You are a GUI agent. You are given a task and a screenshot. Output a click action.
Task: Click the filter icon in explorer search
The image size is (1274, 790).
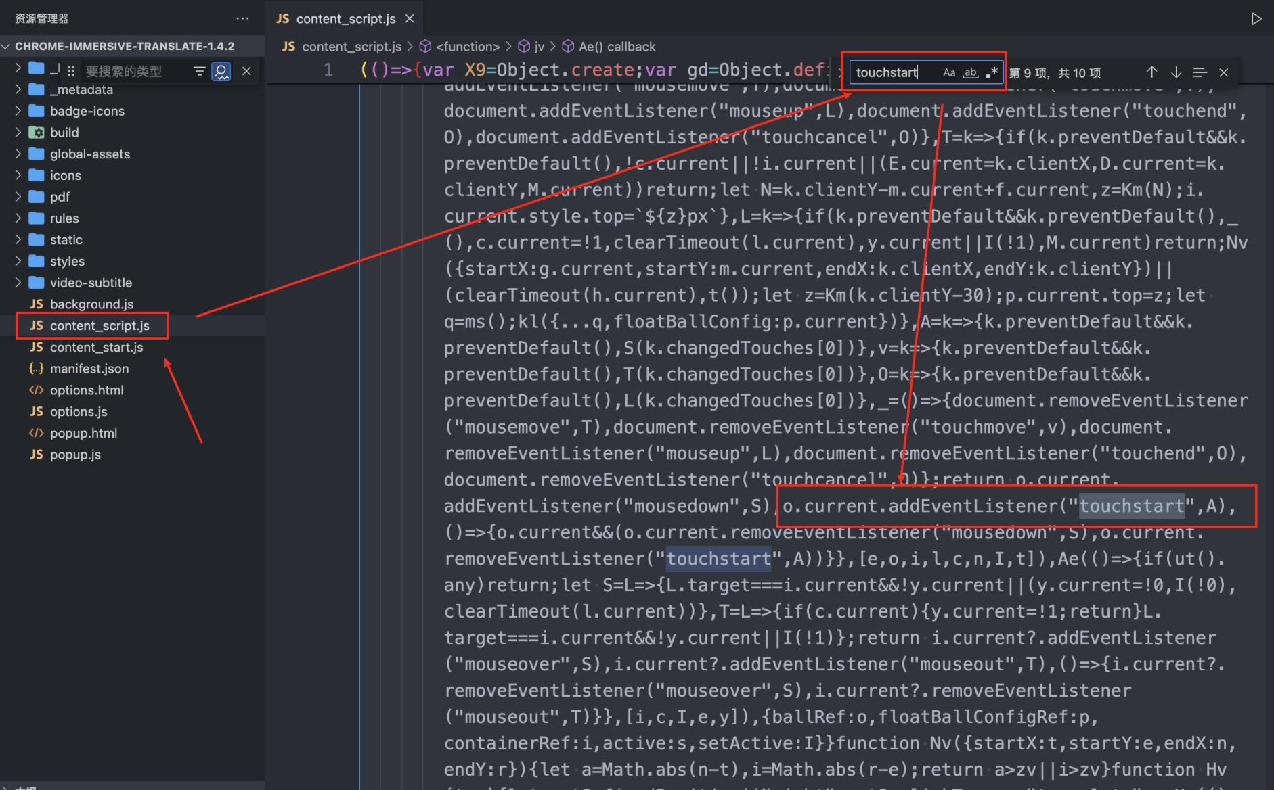pyautogui.click(x=199, y=71)
